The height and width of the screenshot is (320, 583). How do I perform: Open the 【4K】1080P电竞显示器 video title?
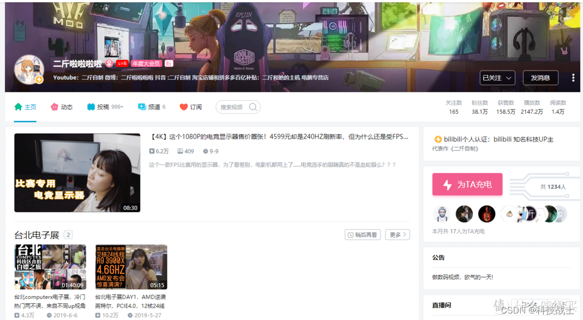click(279, 137)
